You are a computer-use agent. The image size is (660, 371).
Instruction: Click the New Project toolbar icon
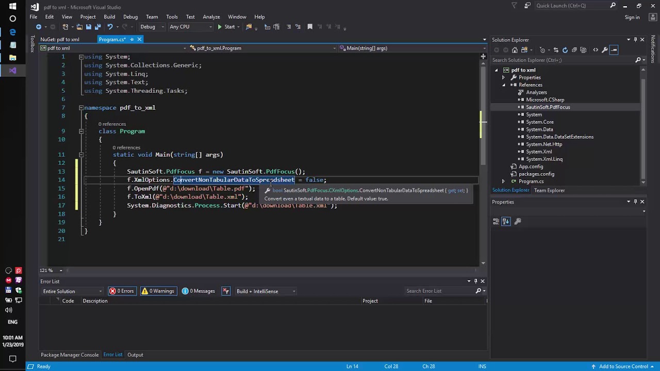pyautogui.click(x=65, y=27)
